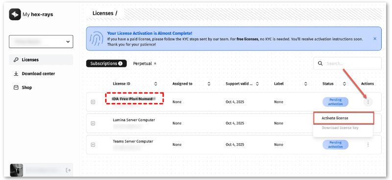
Task: Open actions menu for Teams Server Computer
Action: [368, 145]
